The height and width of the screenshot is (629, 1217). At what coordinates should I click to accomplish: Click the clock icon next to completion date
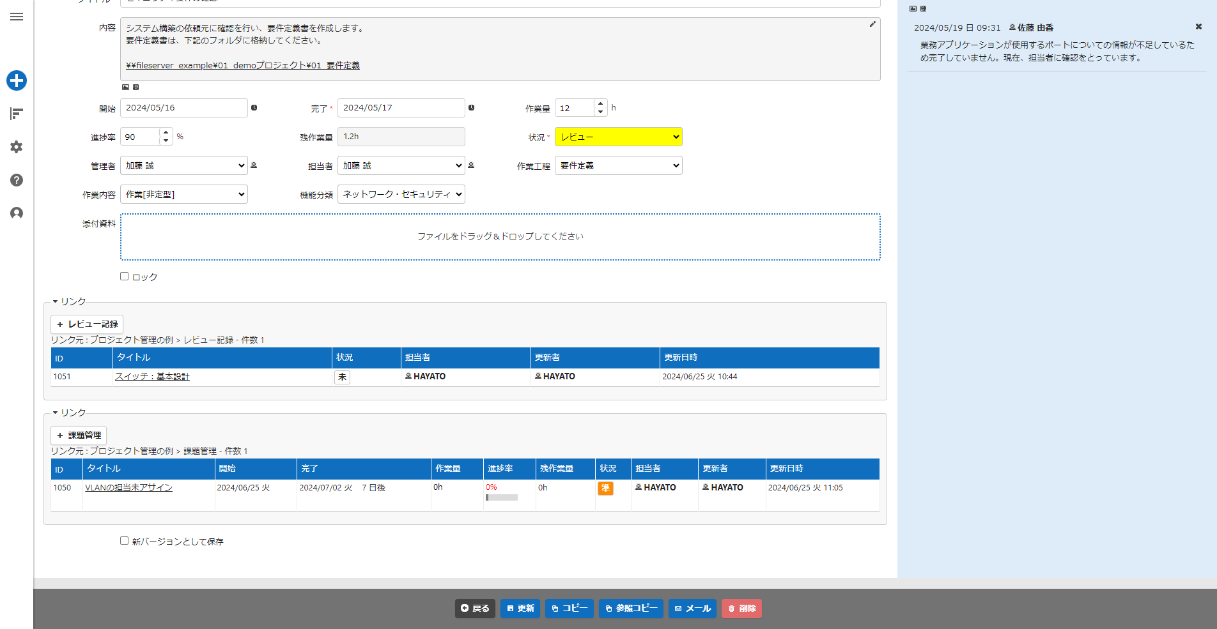[472, 108]
